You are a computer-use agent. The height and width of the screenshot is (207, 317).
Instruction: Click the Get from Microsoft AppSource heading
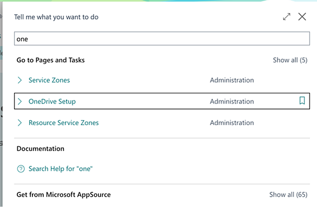click(x=64, y=195)
